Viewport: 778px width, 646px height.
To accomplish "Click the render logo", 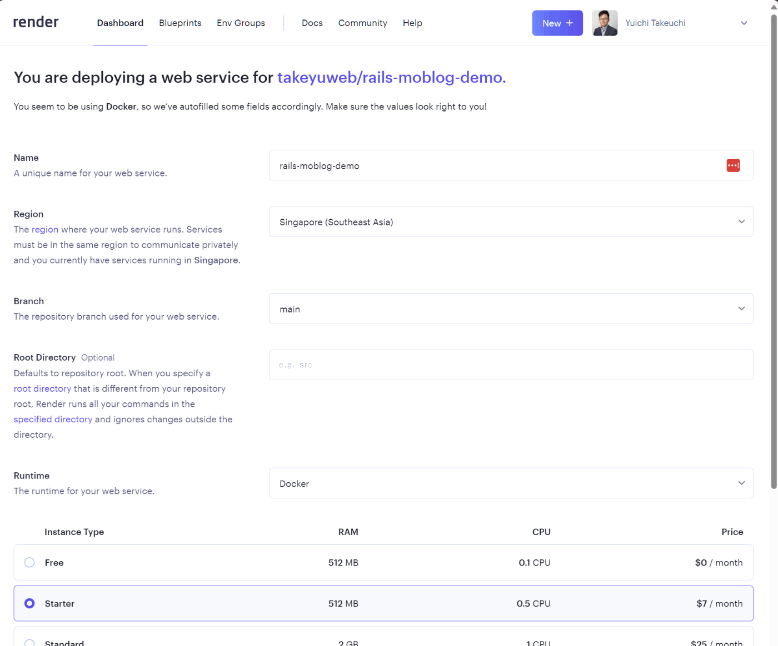I will (36, 22).
